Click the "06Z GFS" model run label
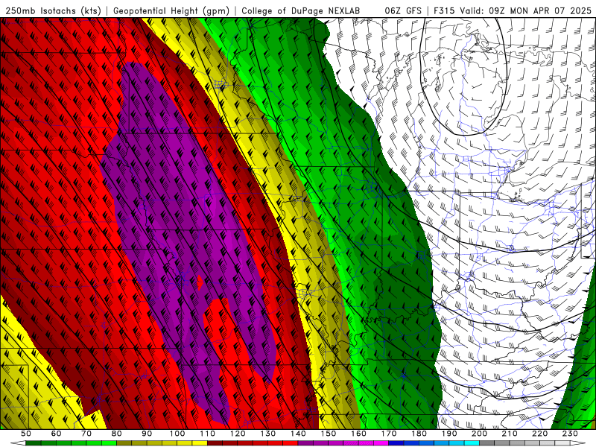 pos(403,10)
